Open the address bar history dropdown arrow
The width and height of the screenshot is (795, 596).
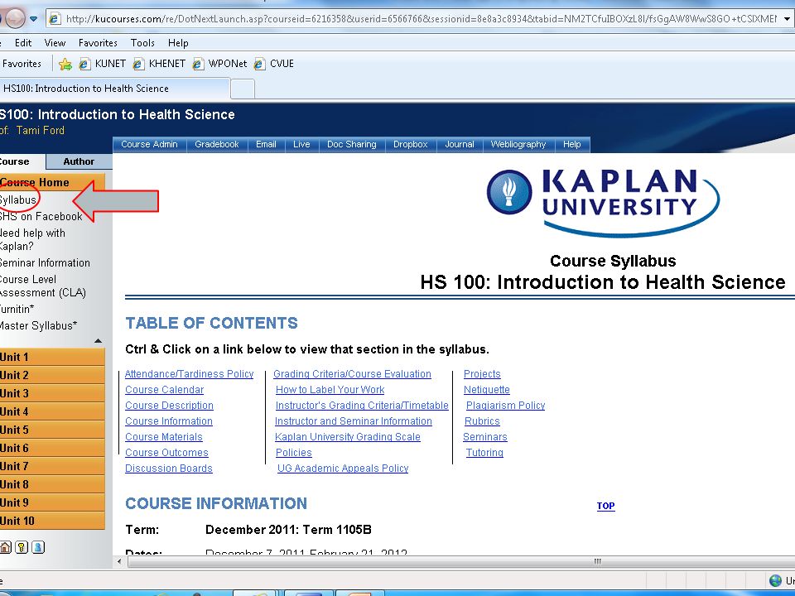[787, 19]
